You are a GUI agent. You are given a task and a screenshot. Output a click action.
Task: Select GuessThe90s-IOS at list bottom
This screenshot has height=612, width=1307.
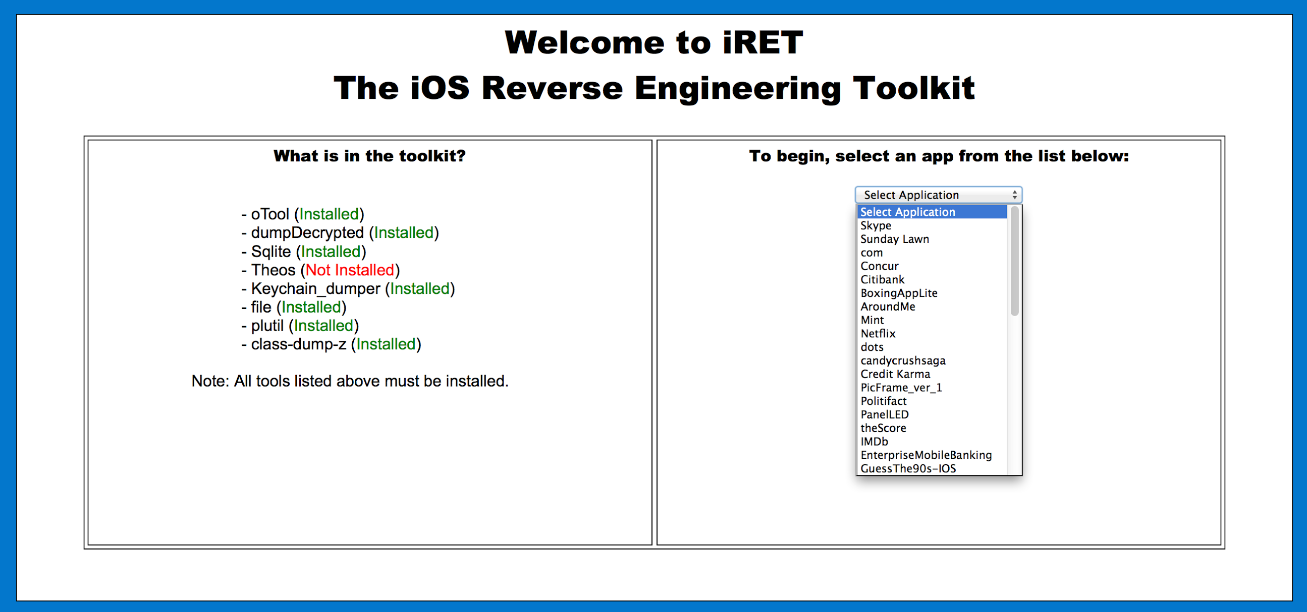pos(908,468)
